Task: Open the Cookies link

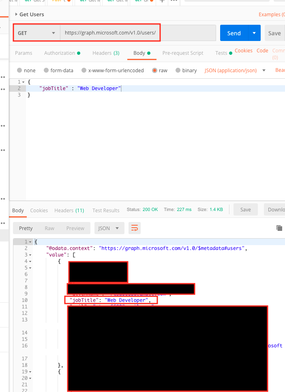Action: (x=244, y=50)
